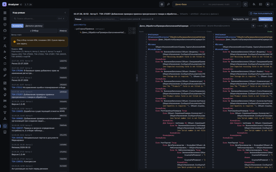This screenshot has width=276, height=172.
Task: Click the commit hash badge a0fd51d2
Action: (x=63, y=92)
